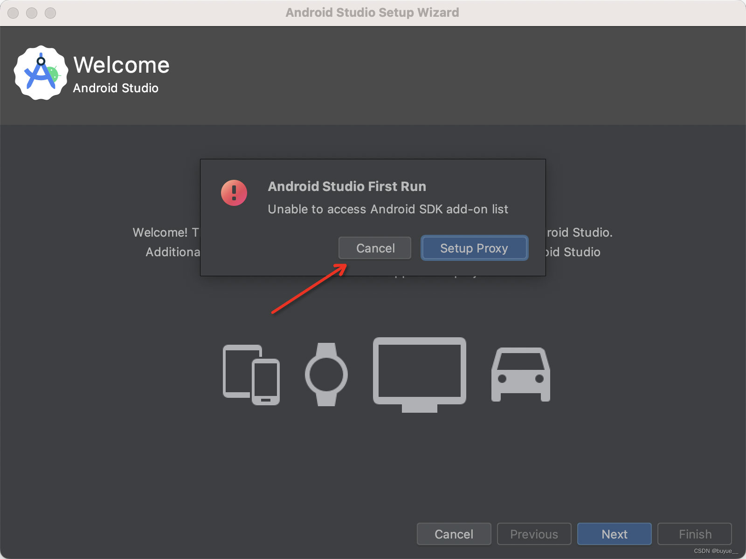Screen dimensions: 746x559
Task: Click the large 'Welcome' heading
Action: click(121, 65)
